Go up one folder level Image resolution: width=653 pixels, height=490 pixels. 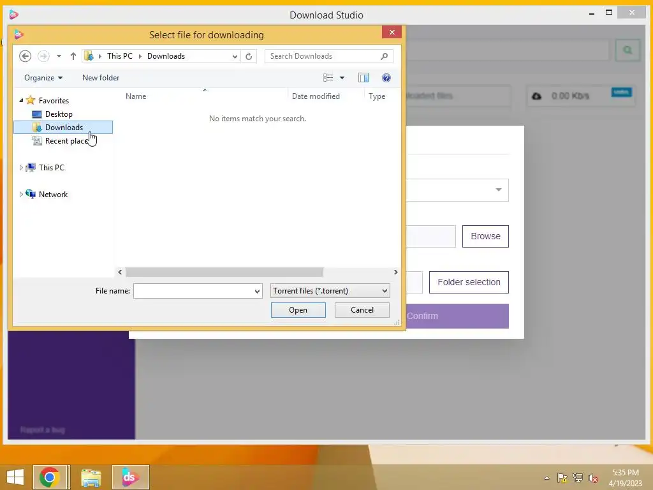[73, 56]
